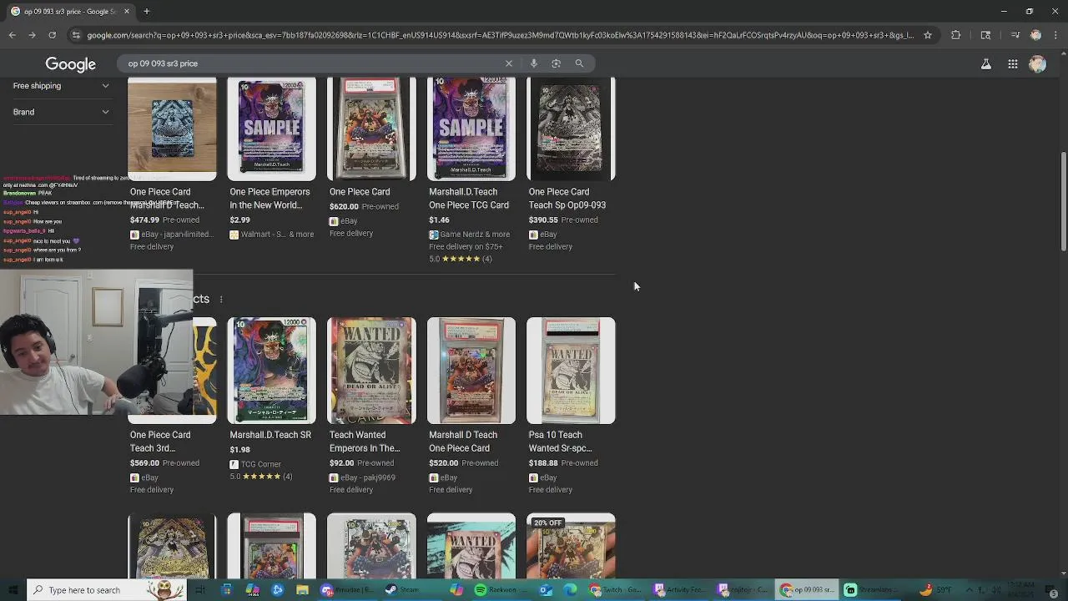Expand the Brand filter
The width and height of the screenshot is (1068, 601).
[61, 112]
